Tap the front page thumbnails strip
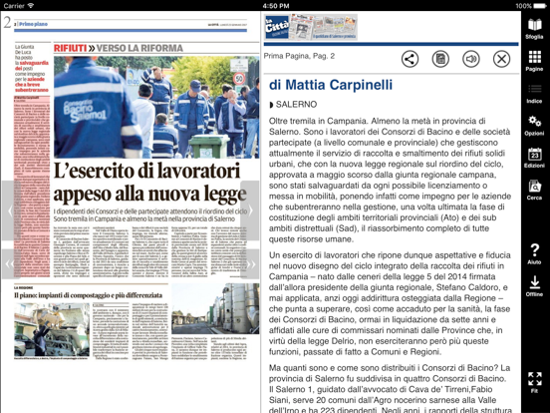 pos(323,27)
